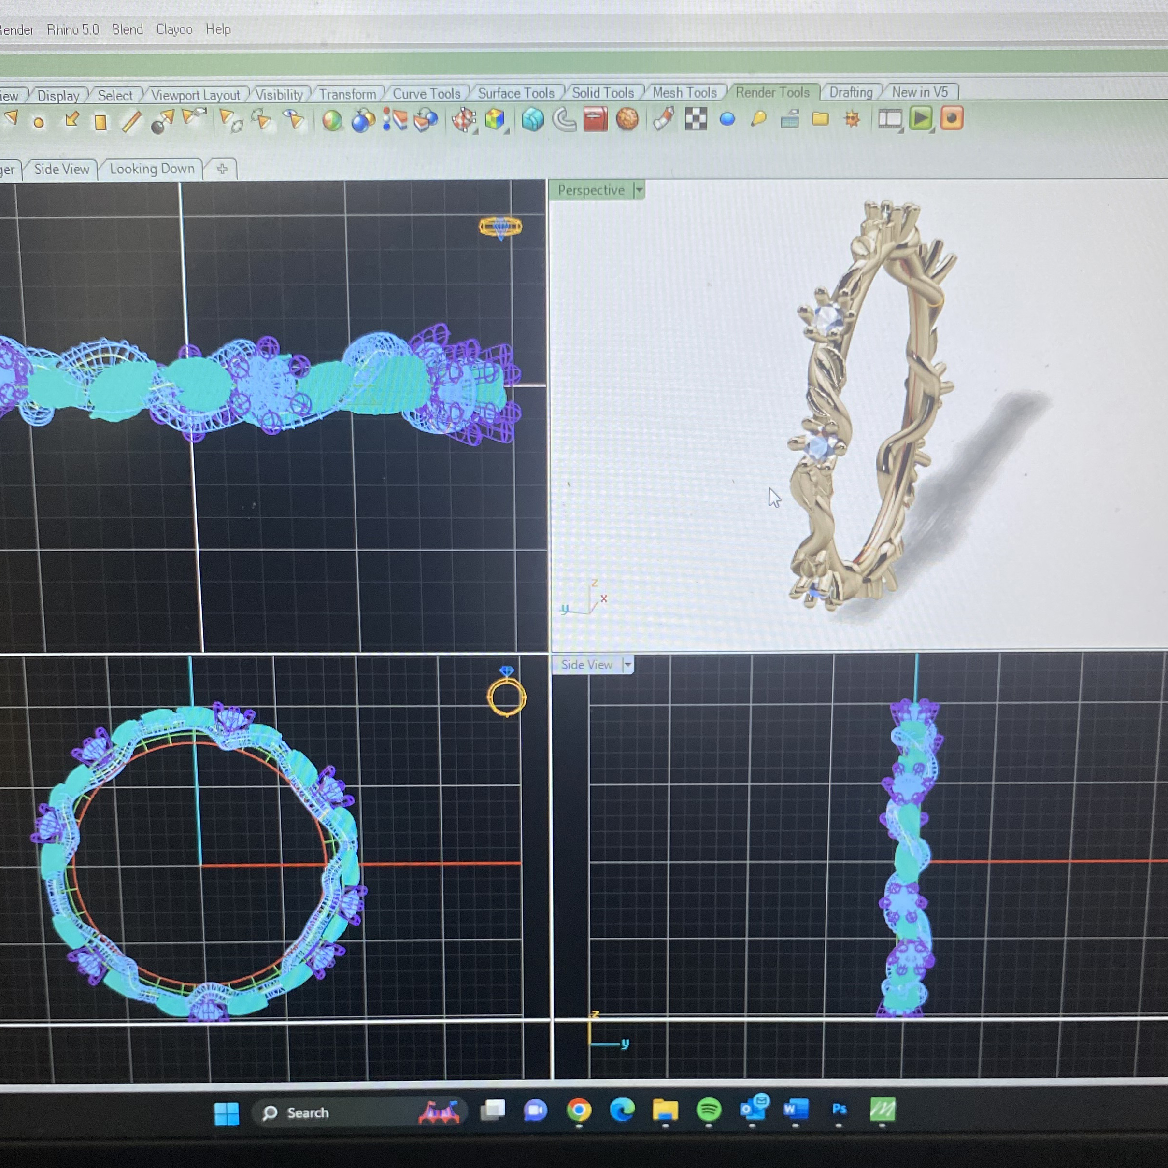Image resolution: width=1168 pixels, height=1168 pixels.
Task: Click the gray curved pipe icon
Action: [564, 119]
